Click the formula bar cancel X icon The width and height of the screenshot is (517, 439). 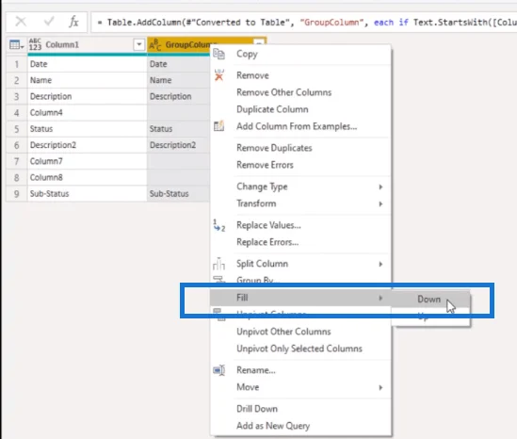tap(21, 22)
